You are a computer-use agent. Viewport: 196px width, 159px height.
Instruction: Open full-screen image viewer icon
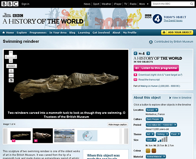(11, 80)
